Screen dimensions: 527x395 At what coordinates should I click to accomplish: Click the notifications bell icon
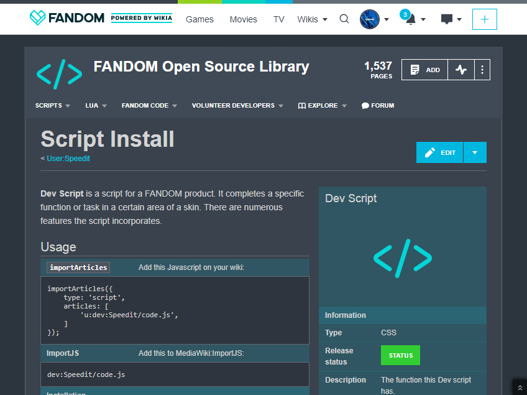tap(410, 19)
